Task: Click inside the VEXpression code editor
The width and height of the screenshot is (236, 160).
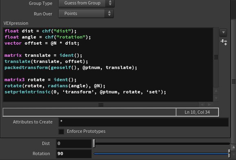Action: [108, 65]
